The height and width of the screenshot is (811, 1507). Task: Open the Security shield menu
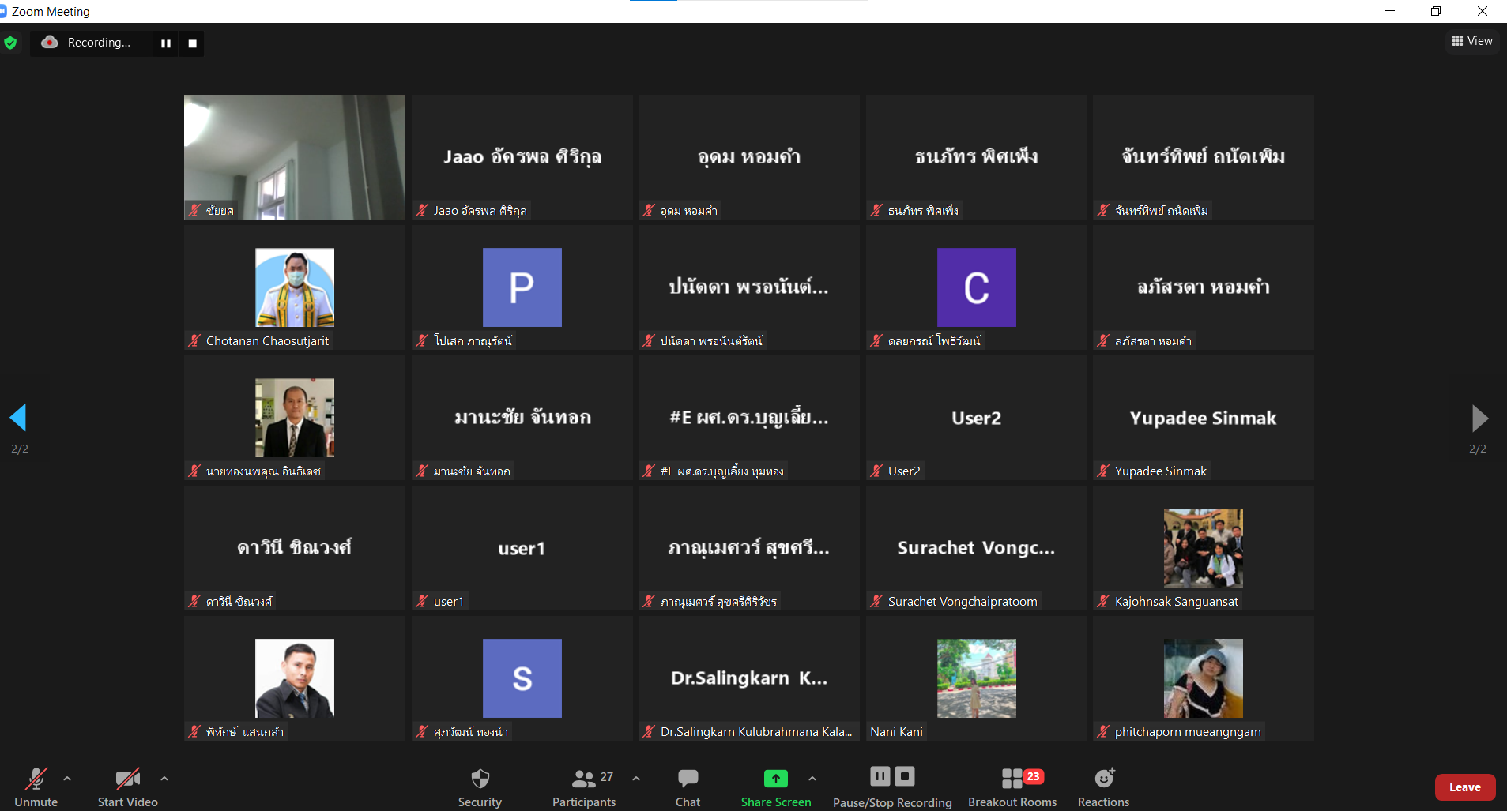point(480,787)
